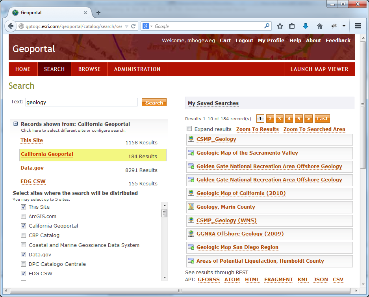Click the resource icon next to Geology, Marin County
The image size is (369, 297).
click(191, 207)
